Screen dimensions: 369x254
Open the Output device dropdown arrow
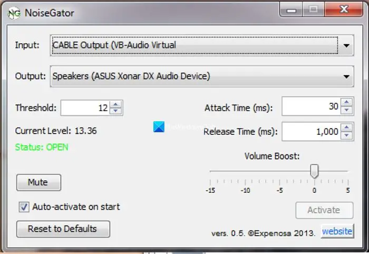click(346, 76)
